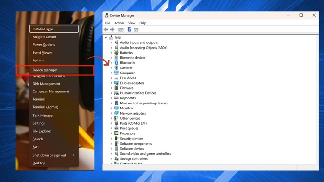Open the File menu in Device Manager
The image size is (324, 182).
click(x=107, y=23)
